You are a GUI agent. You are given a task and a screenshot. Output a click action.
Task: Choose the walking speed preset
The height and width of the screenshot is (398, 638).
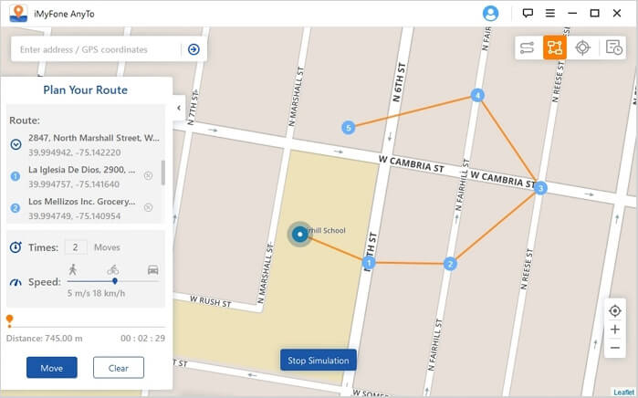click(x=72, y=270)
